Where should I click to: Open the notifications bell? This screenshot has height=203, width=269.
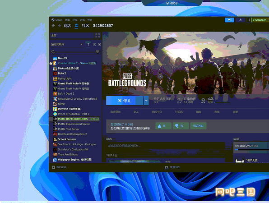coord(241,20)
